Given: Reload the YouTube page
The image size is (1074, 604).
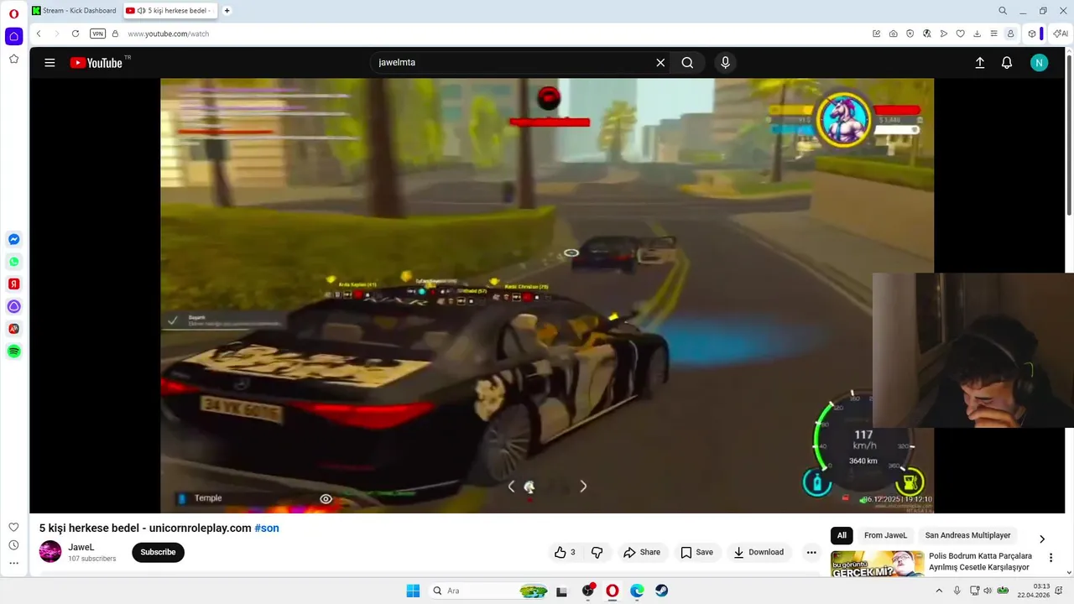Looking at the screenshot, I should coord(76,34).
